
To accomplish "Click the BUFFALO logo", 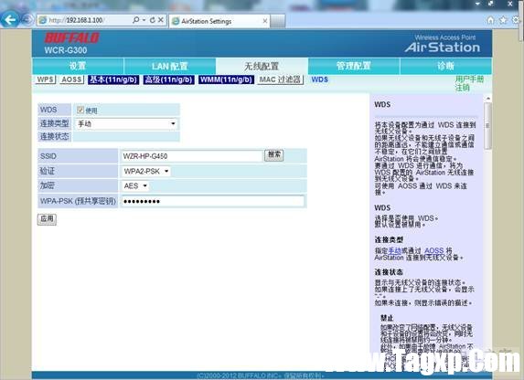I will (x=72, y=37).
